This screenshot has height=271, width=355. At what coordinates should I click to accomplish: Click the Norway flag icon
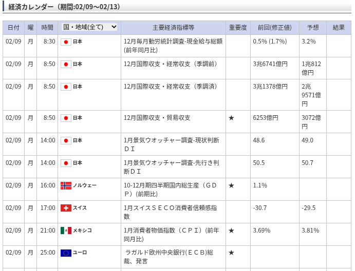pyautogui.click(x=66, y=185)
